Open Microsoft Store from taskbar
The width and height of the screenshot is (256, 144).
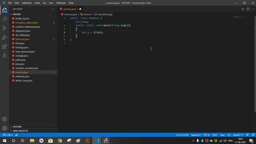(50, 140)
